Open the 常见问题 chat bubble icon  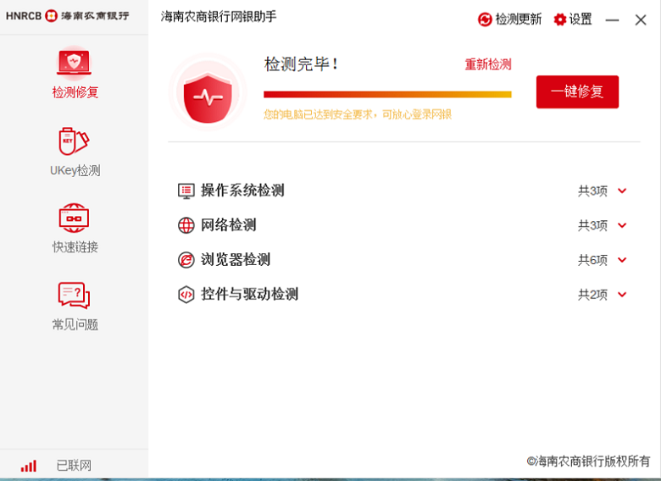pos(74,296)
